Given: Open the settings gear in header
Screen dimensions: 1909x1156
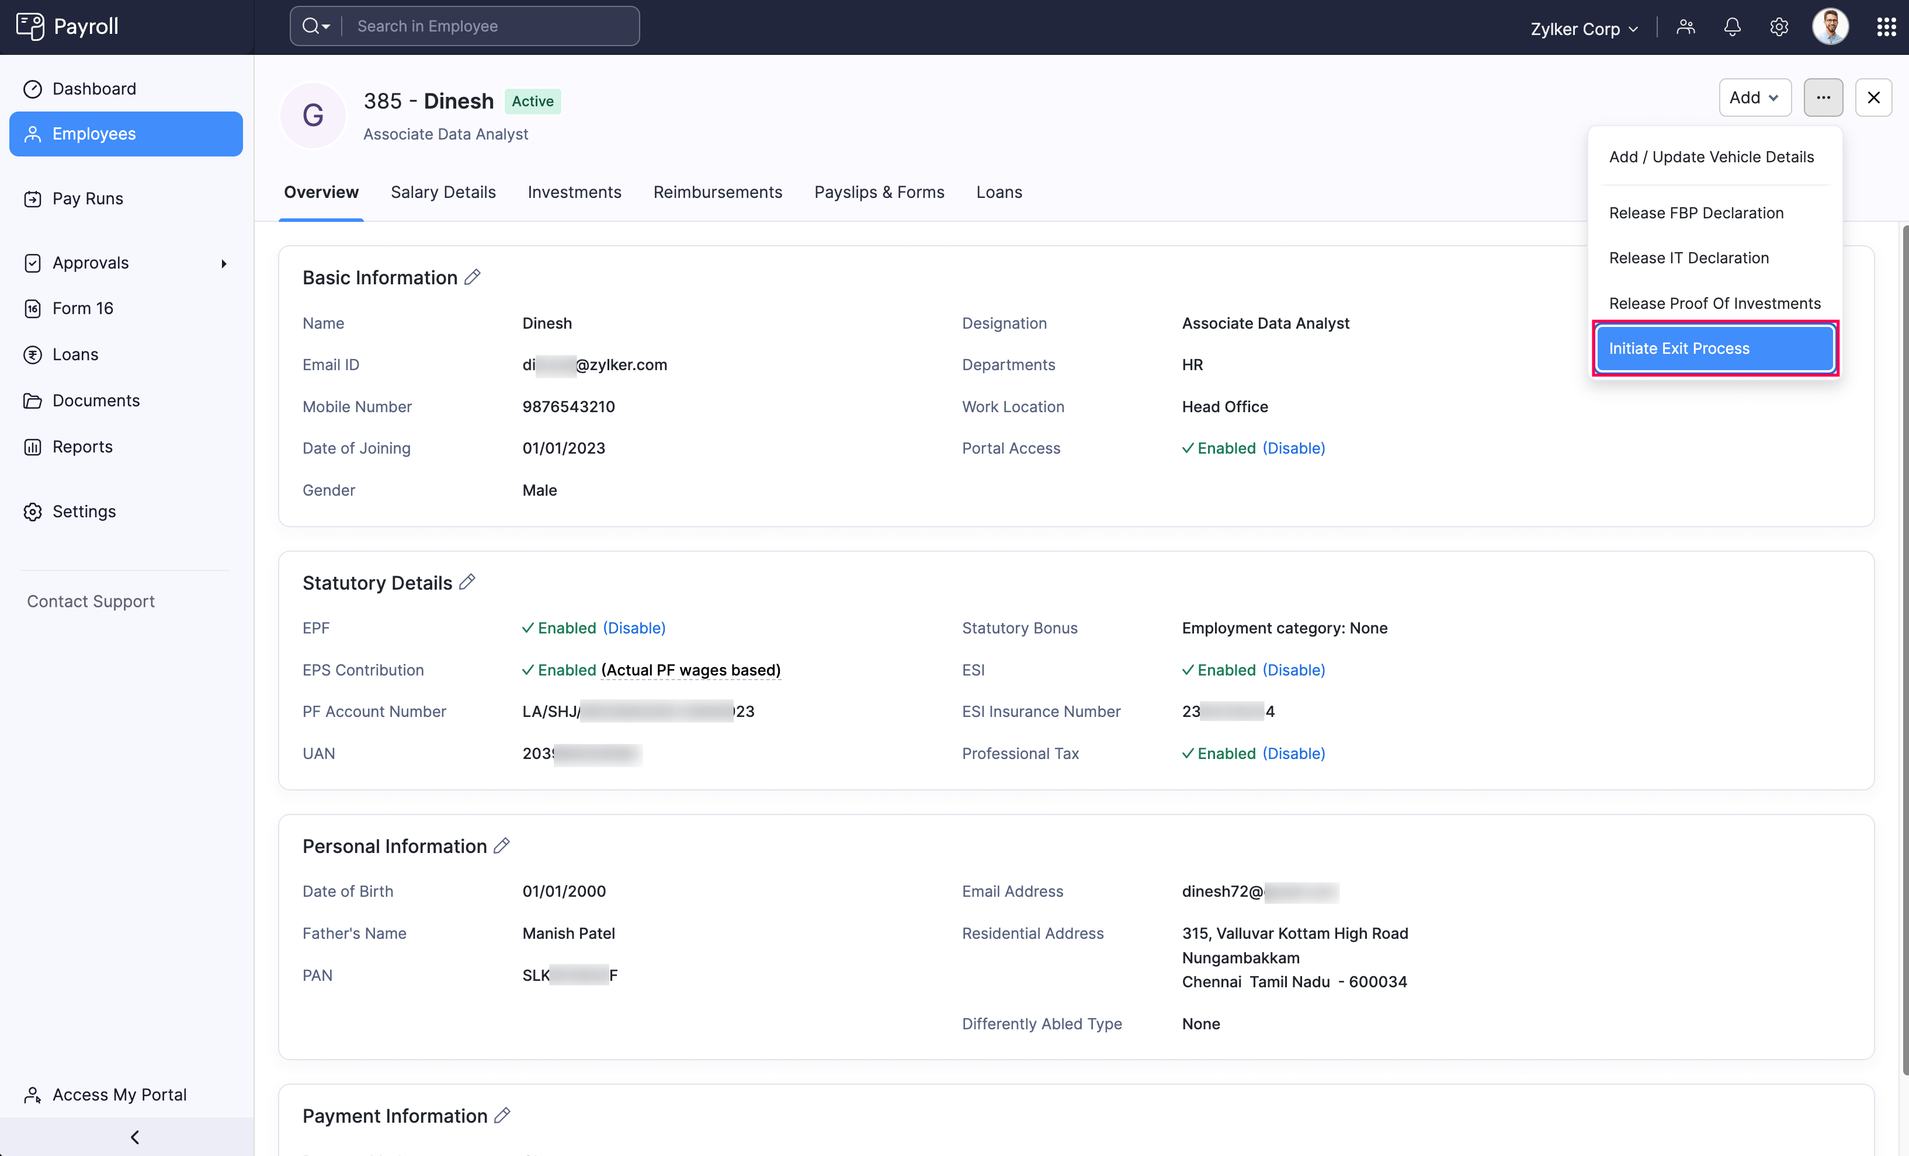Looking at the screenshot, I should (x=1779, y=27).
